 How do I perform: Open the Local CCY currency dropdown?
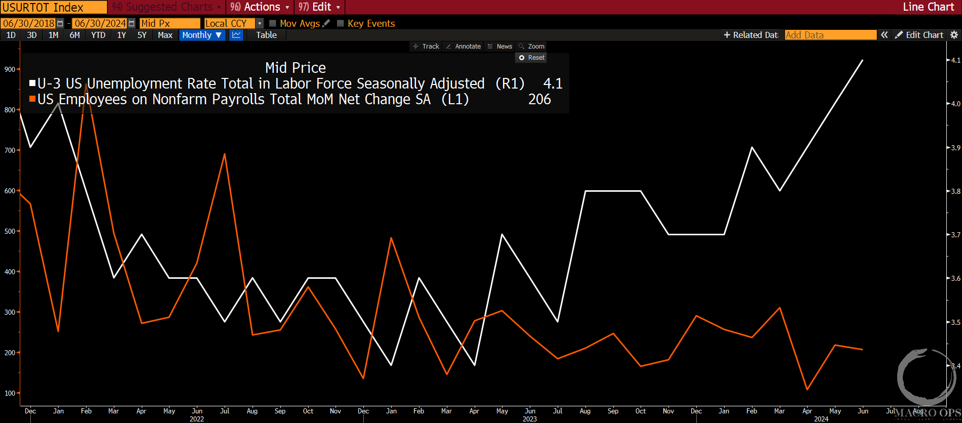260,23
